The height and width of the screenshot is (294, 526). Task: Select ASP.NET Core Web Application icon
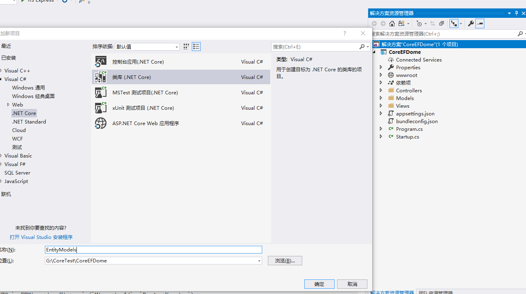[x=100, y=123]
